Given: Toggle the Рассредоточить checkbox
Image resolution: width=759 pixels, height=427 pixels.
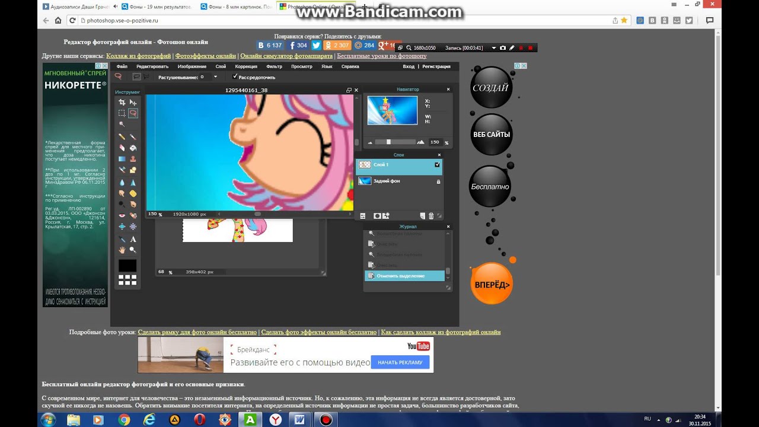Looking at the screenshot, I should pos(235,77).
